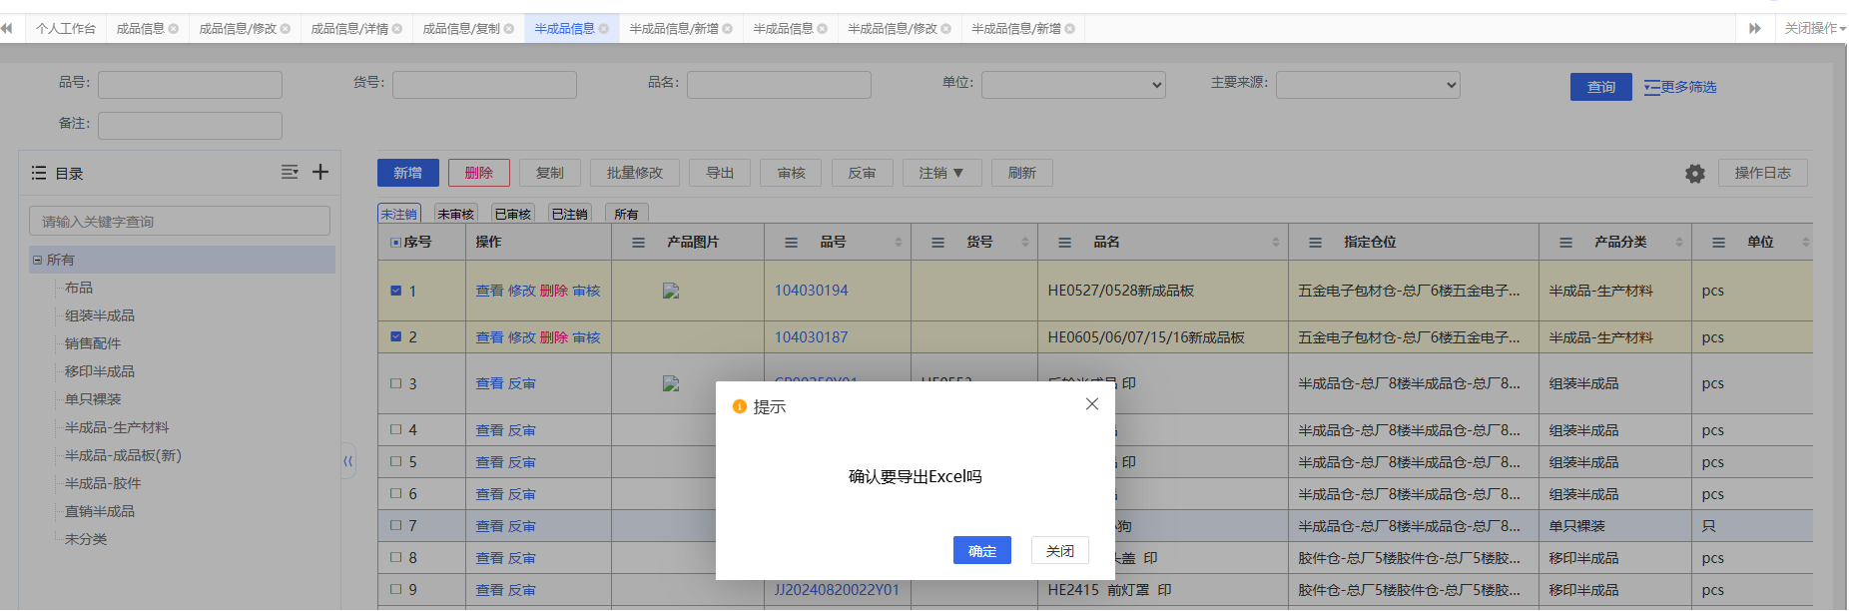The width and height of the screenshot is (1849, 611).
Task: Confirm Excel export with 确定 button
Action: pos(981,550)
